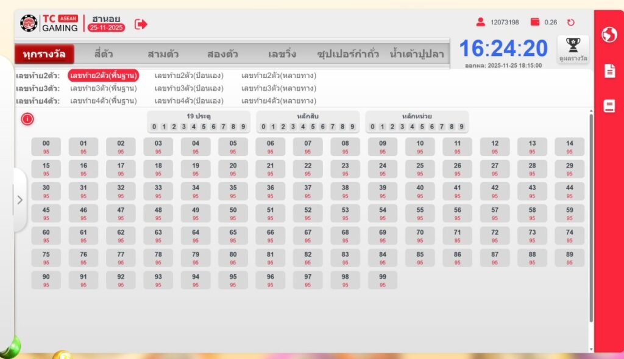Select number 07 in the grid
The height and width of the screenshot is (359, 624).
click(308, 147)
